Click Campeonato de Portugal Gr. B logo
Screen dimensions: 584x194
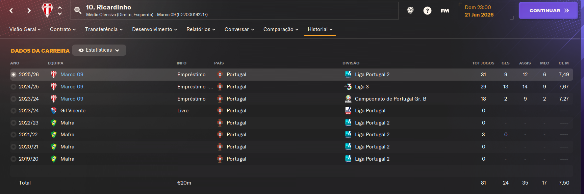[348, 99]
